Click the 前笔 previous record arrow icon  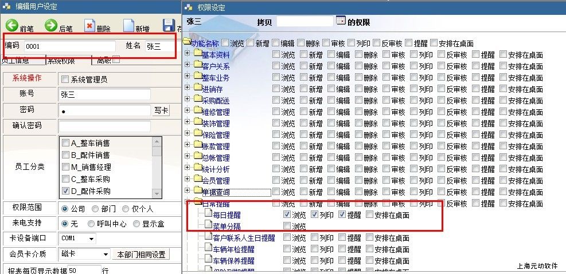(12, 25)
